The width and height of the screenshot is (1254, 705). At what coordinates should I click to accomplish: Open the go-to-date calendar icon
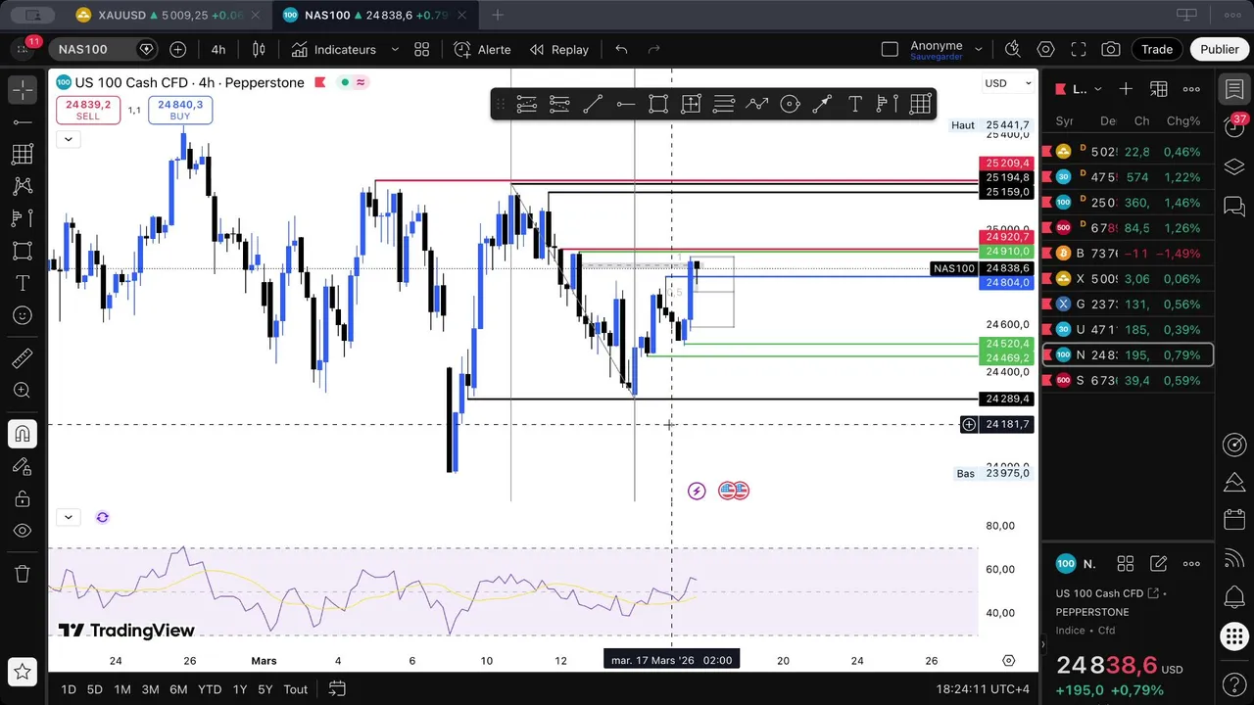337,689
